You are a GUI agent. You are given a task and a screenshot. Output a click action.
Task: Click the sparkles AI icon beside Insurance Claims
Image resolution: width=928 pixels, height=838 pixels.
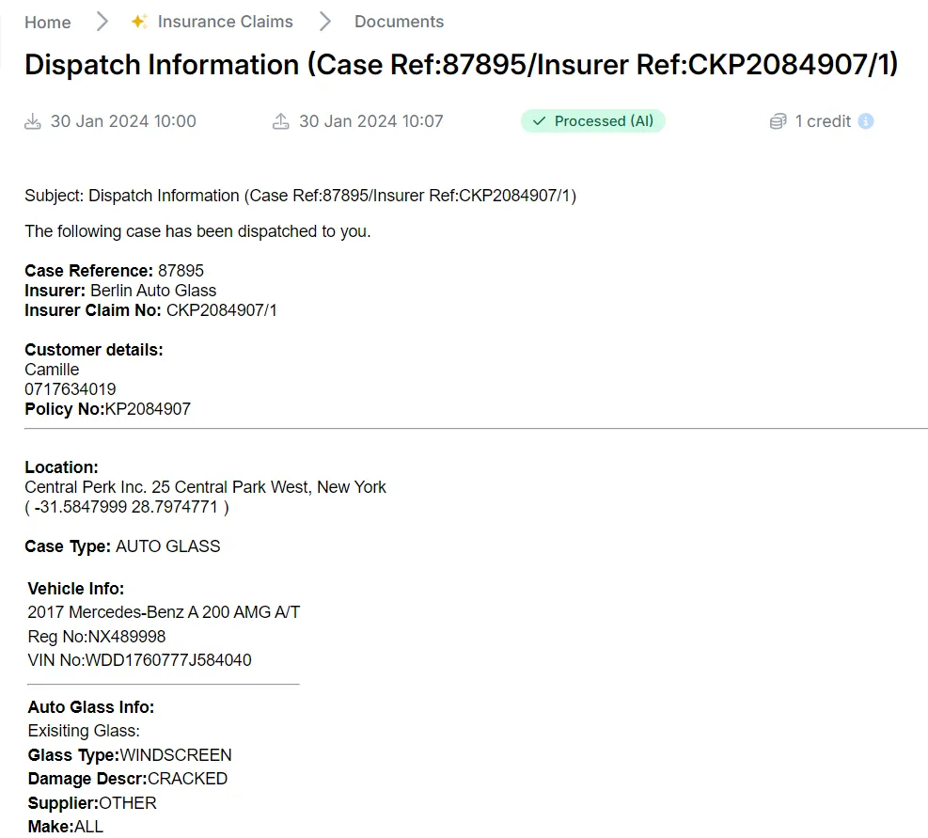coord(139,21)
